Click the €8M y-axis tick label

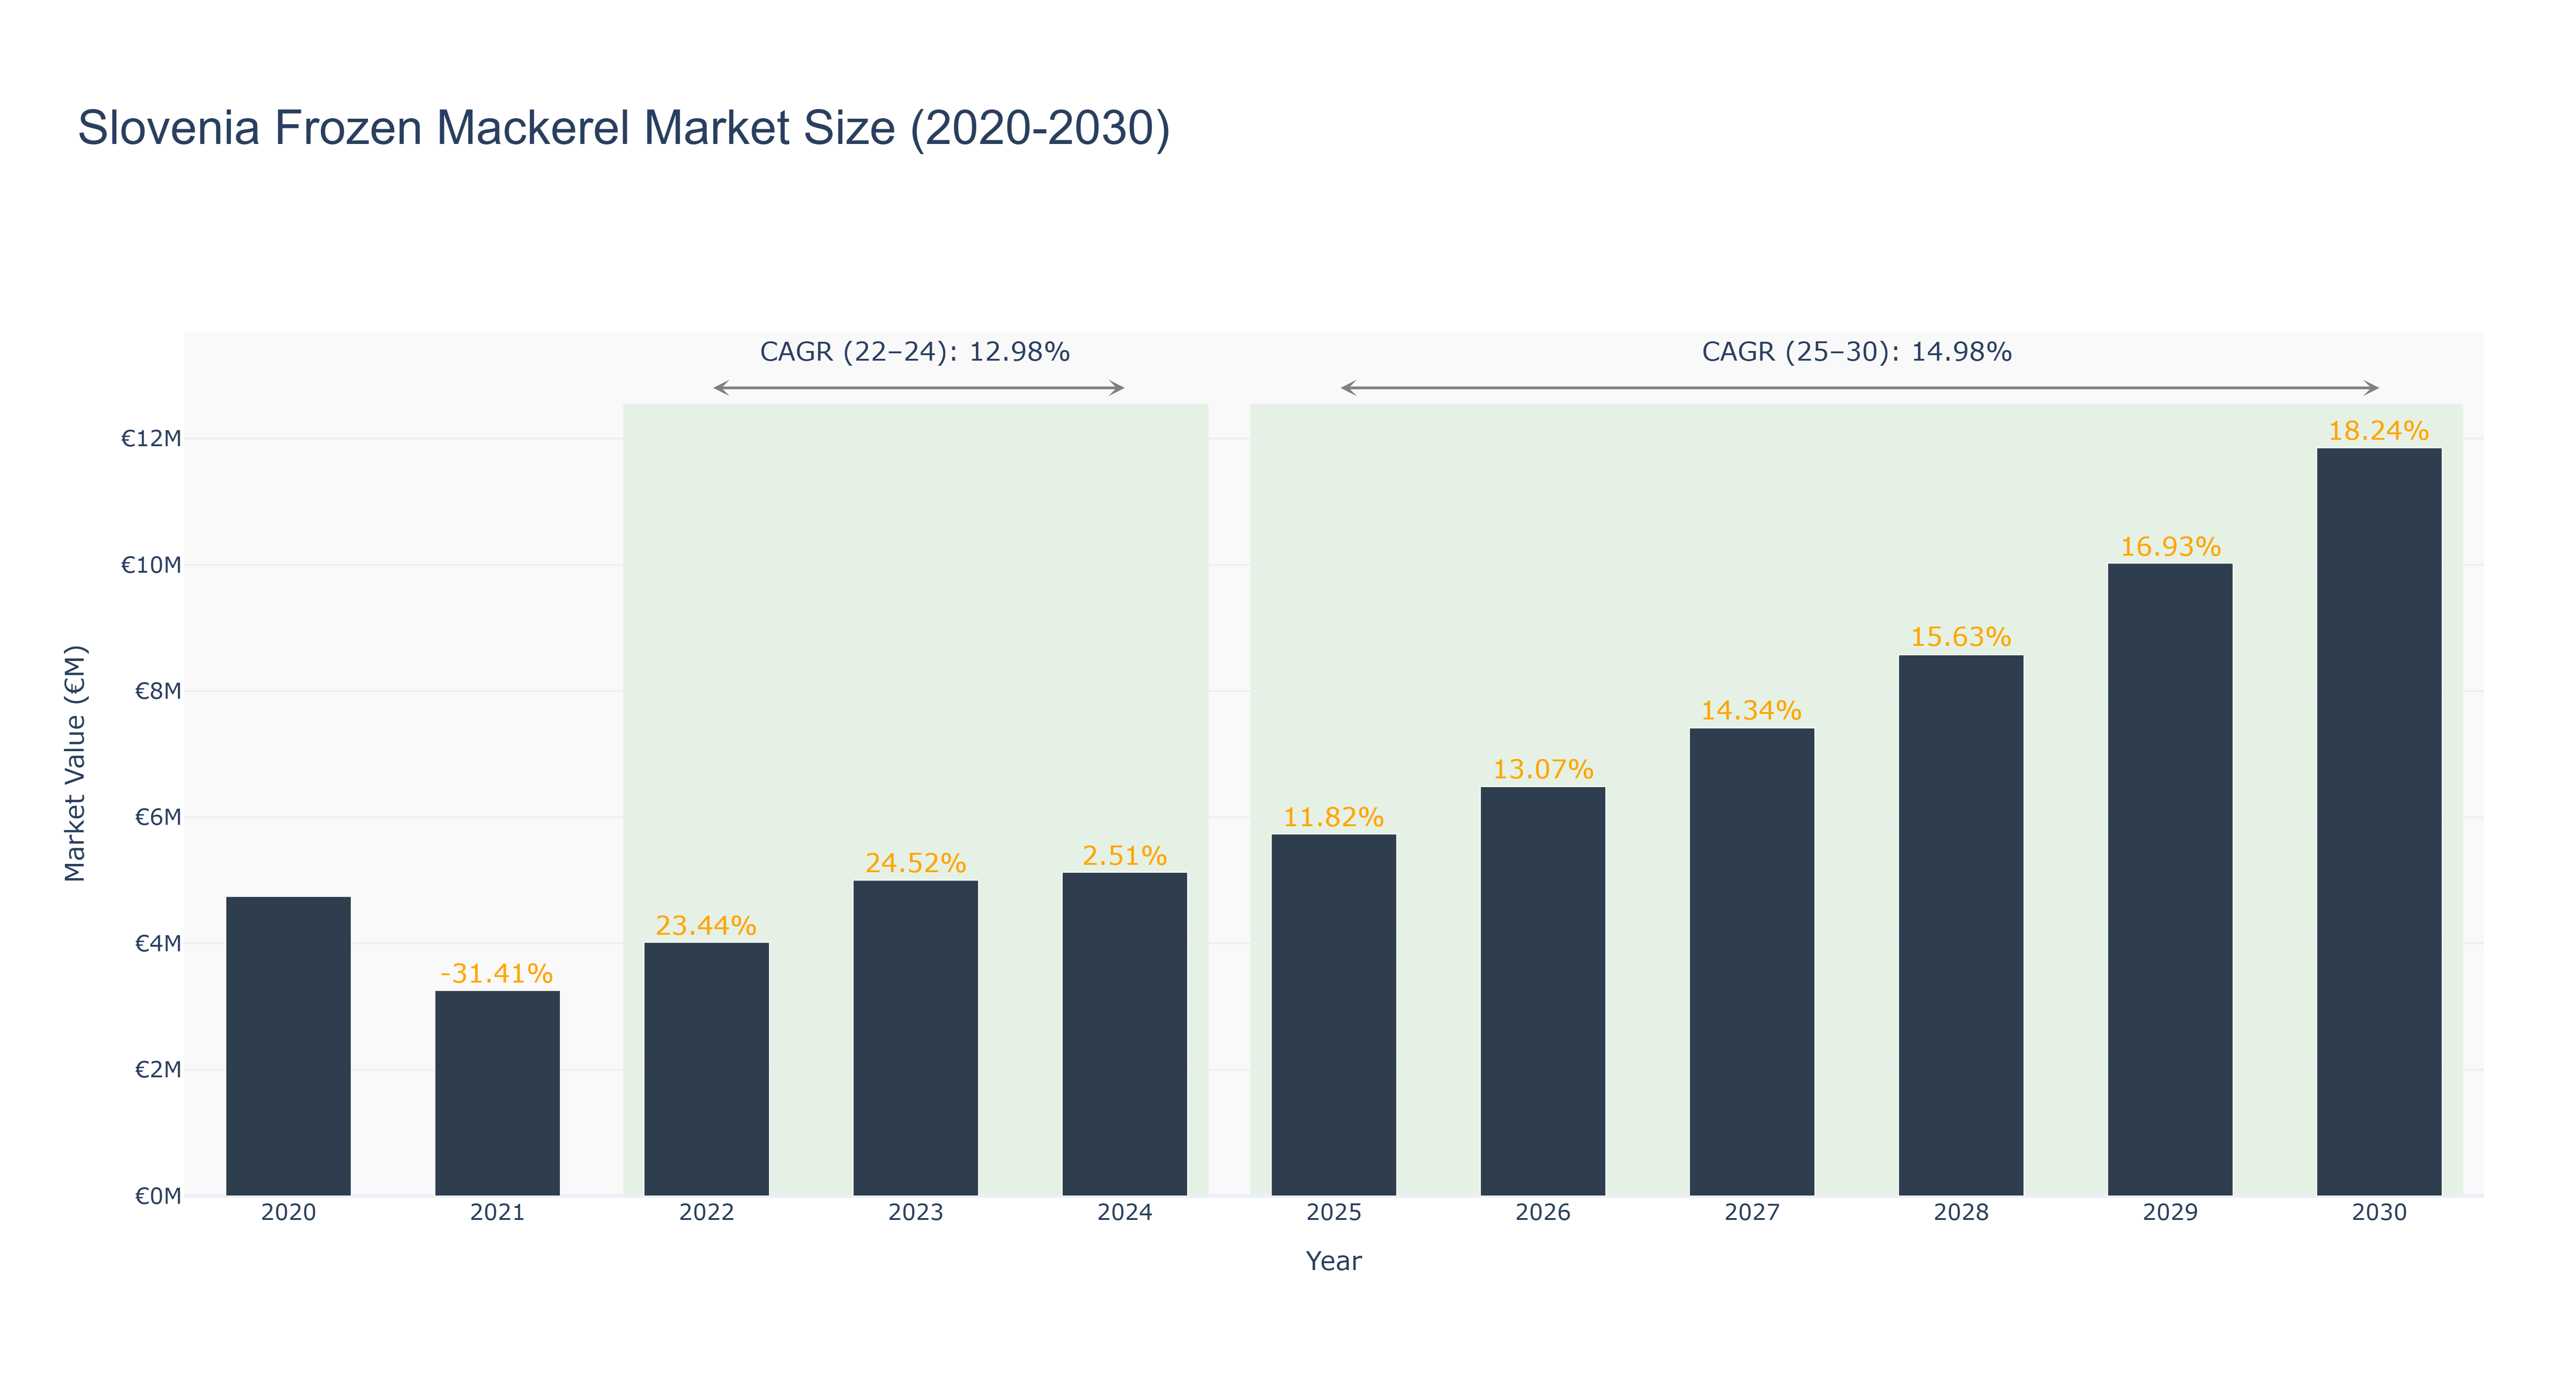click(x=158, y=691)
